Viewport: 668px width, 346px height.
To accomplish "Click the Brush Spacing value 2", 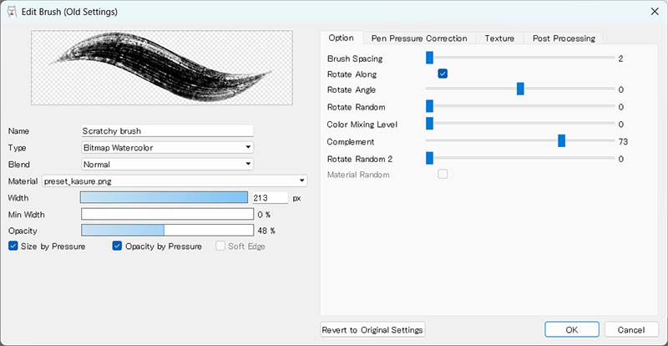I will [620, 59].
